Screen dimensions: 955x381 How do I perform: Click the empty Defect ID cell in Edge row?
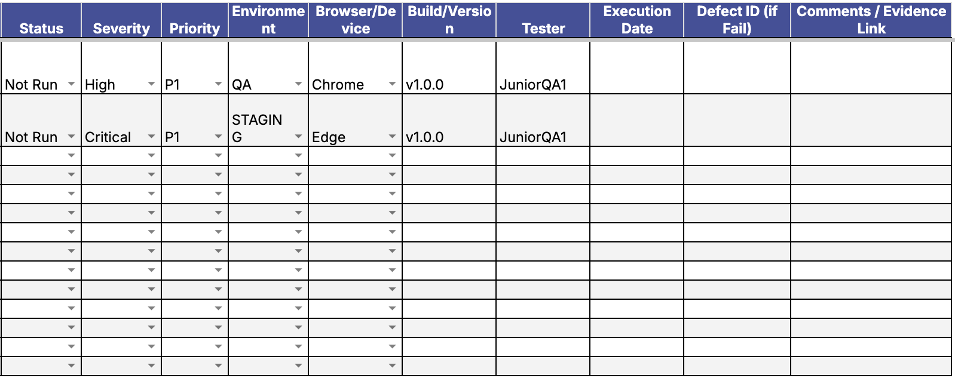737,121
